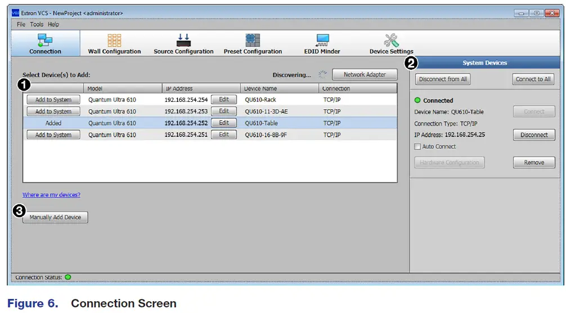Open the Connection tab icon
Viewport: 566px width, 313px height.
pyautogui.click(x=45, y=40)
